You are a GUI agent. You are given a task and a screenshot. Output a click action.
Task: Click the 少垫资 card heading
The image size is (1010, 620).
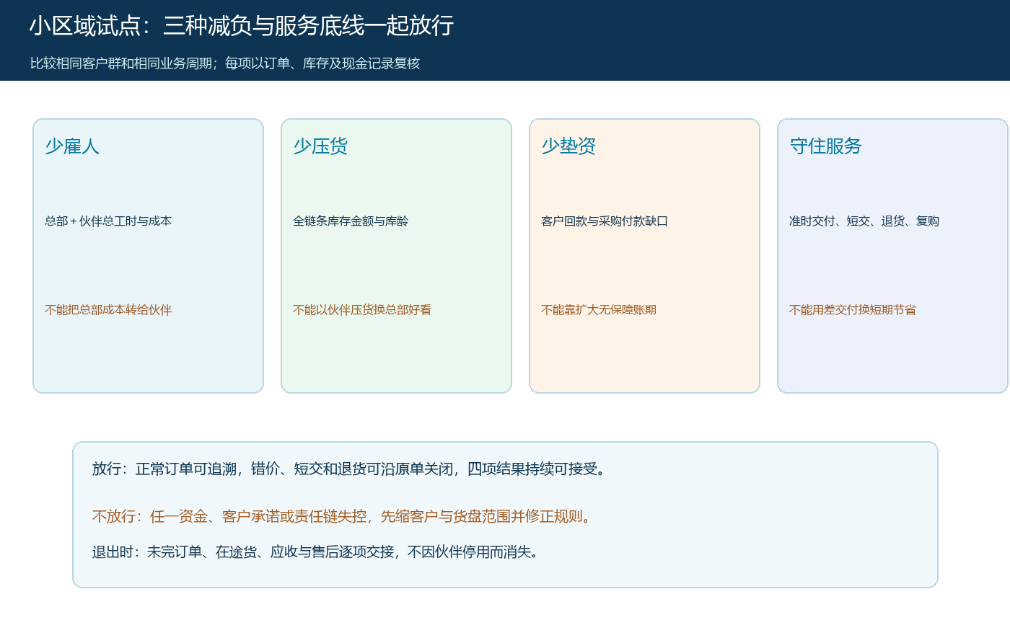pyautogui.click(x=568, y=146)
